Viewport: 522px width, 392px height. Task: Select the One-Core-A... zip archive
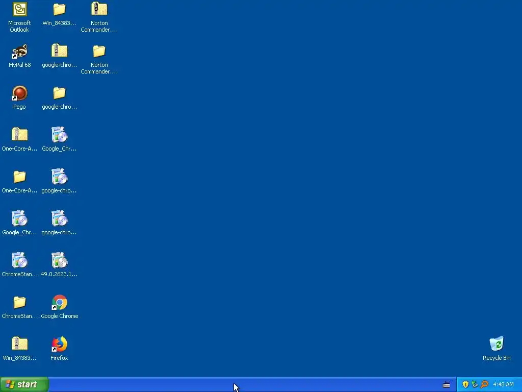(19, 139)
